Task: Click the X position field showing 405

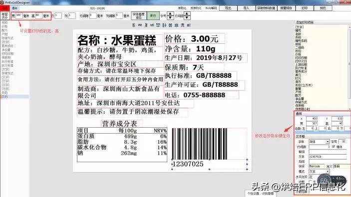Action: (x=312, y=119)
